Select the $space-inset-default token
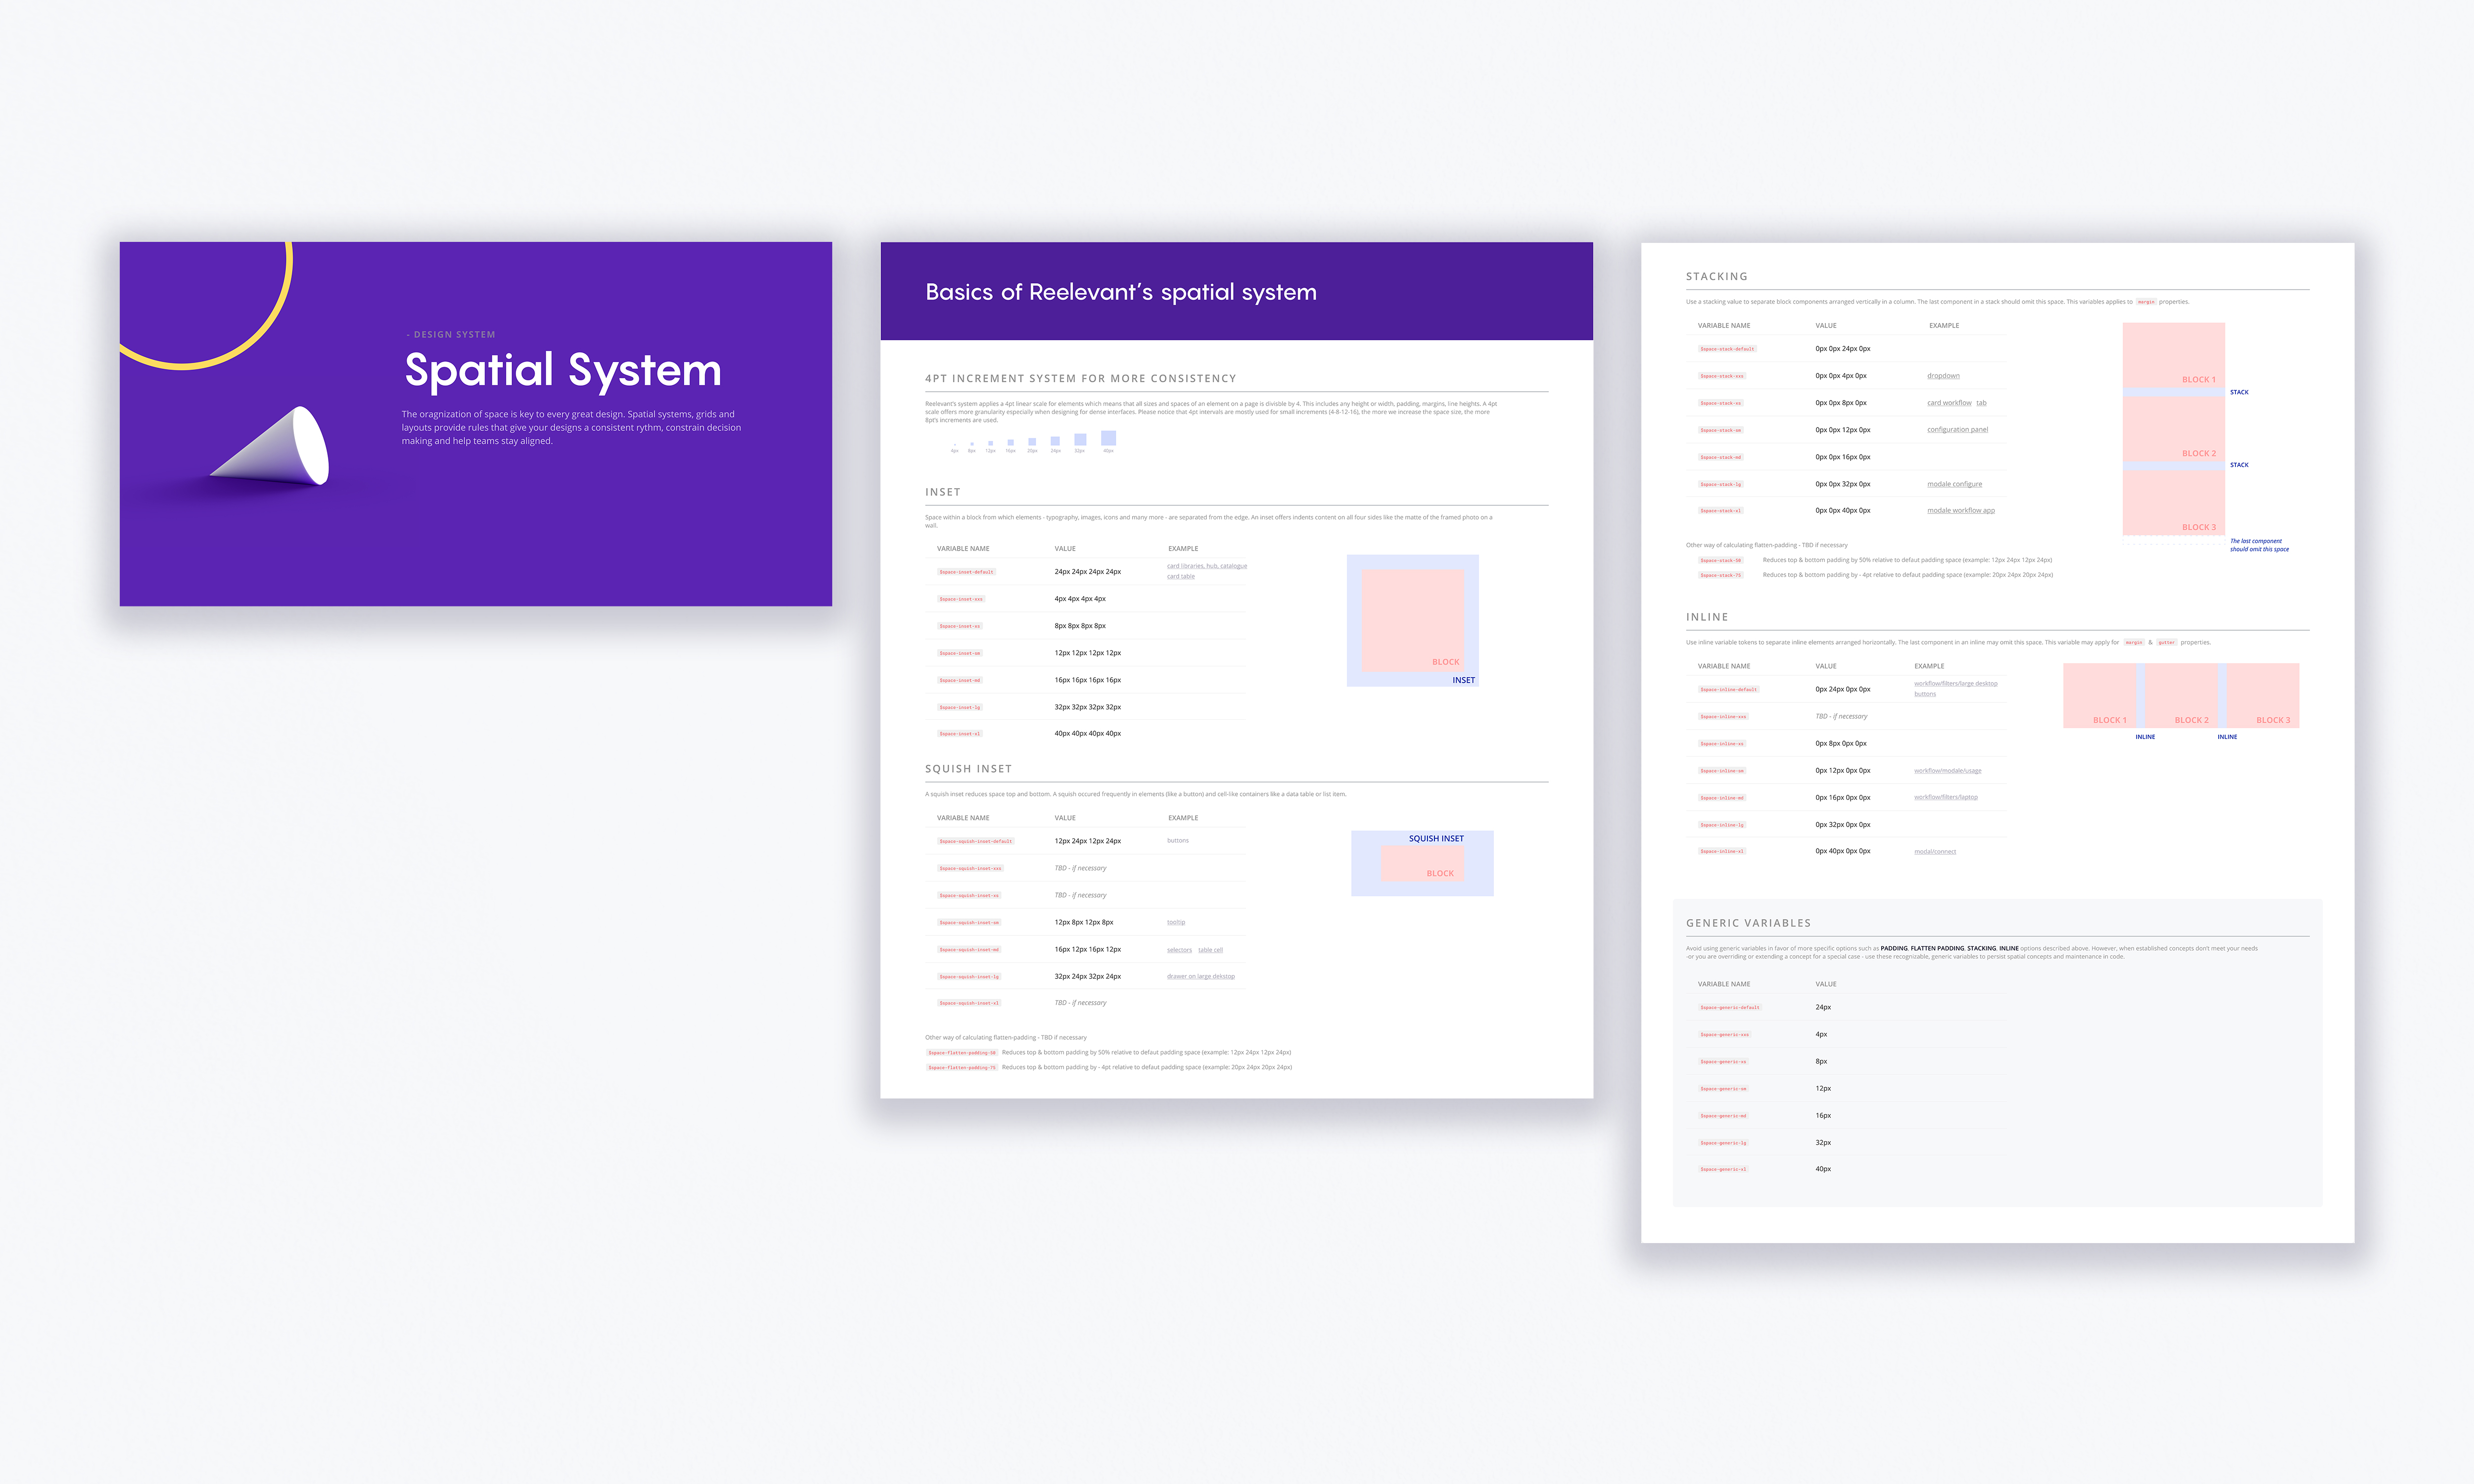Screen dimensions: 2474x1484 click(966, 572)
